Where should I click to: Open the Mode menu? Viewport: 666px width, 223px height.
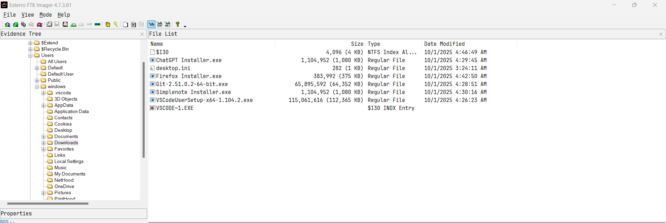coord(45,15)
